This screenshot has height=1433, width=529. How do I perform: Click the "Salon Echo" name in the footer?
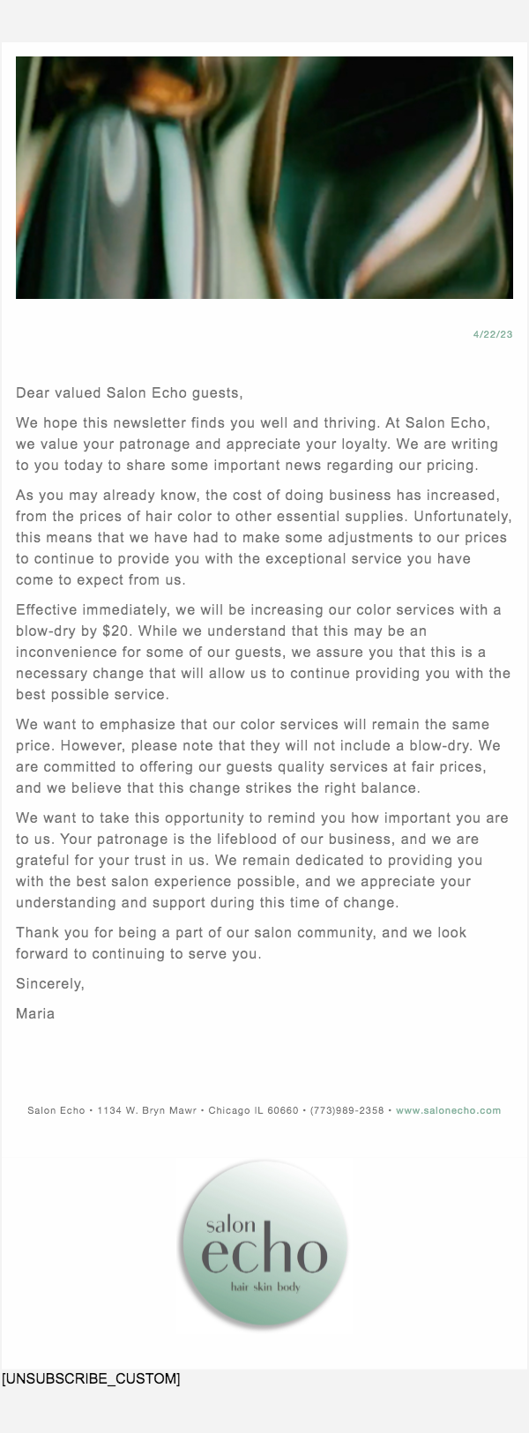point(56,1110)
